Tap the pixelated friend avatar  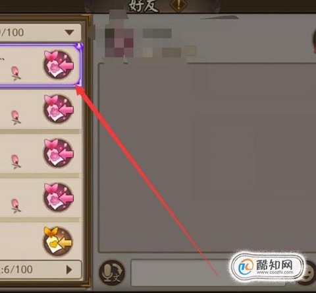tap(119, 42)
